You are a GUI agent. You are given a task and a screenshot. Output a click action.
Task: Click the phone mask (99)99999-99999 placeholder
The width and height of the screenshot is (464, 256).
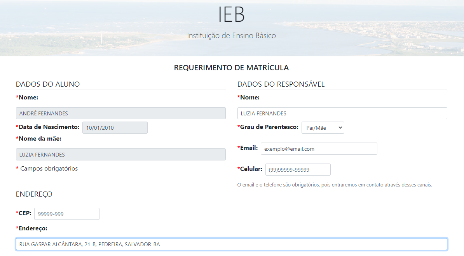pyautogui.click(x=290, y=169)
